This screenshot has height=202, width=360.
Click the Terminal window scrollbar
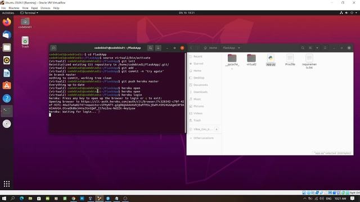pyautogui.click(x=185, y=93)
